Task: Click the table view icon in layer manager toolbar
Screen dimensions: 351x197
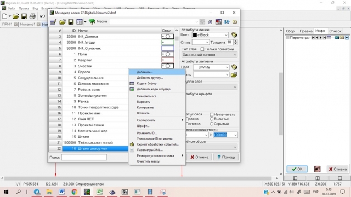Action: [79, 22]
